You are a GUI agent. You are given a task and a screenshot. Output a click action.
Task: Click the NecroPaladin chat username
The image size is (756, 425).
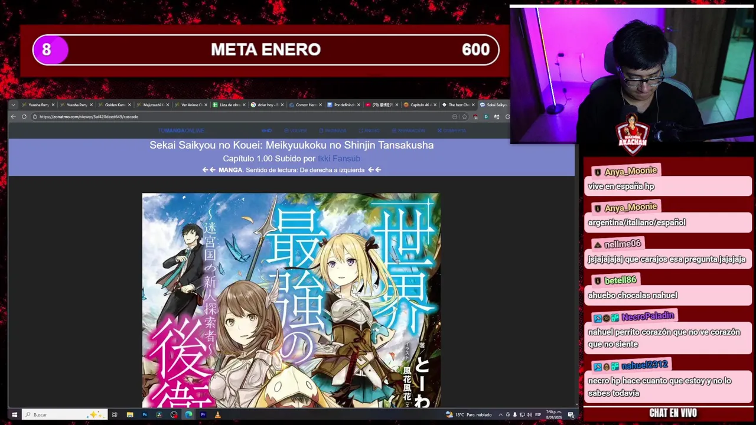[x=648, y=317]
